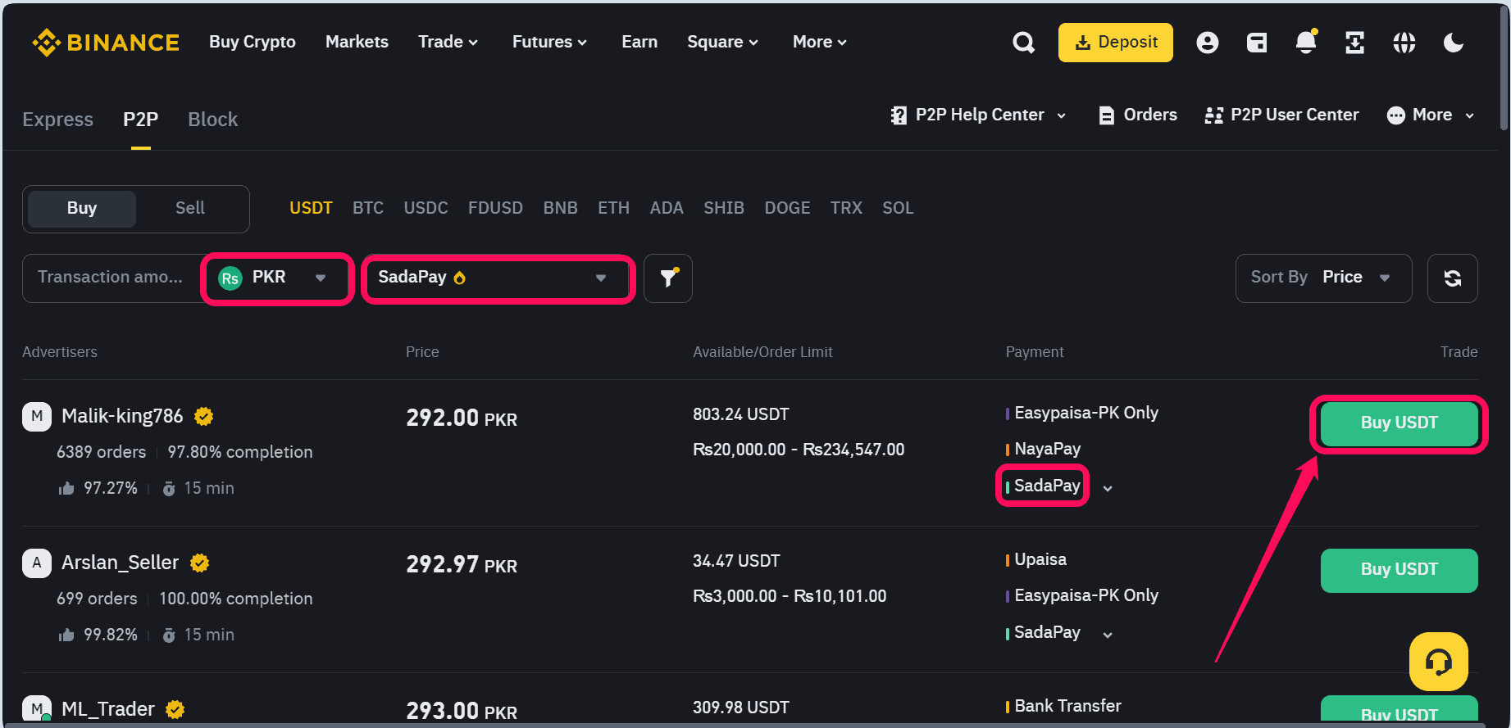Switch to the Block tab

click(x=212, y=120)
